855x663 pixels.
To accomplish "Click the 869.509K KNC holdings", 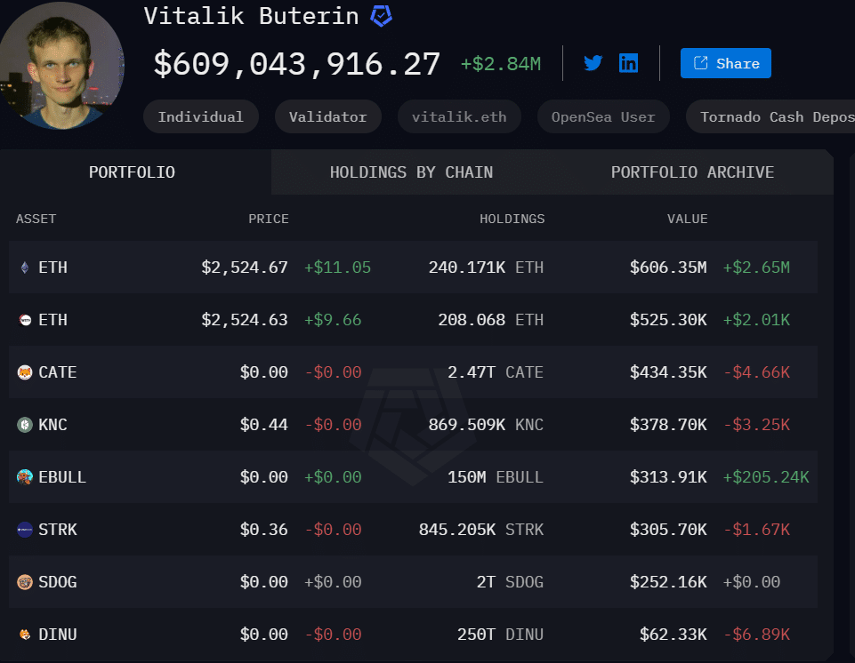I will (486, 425).
